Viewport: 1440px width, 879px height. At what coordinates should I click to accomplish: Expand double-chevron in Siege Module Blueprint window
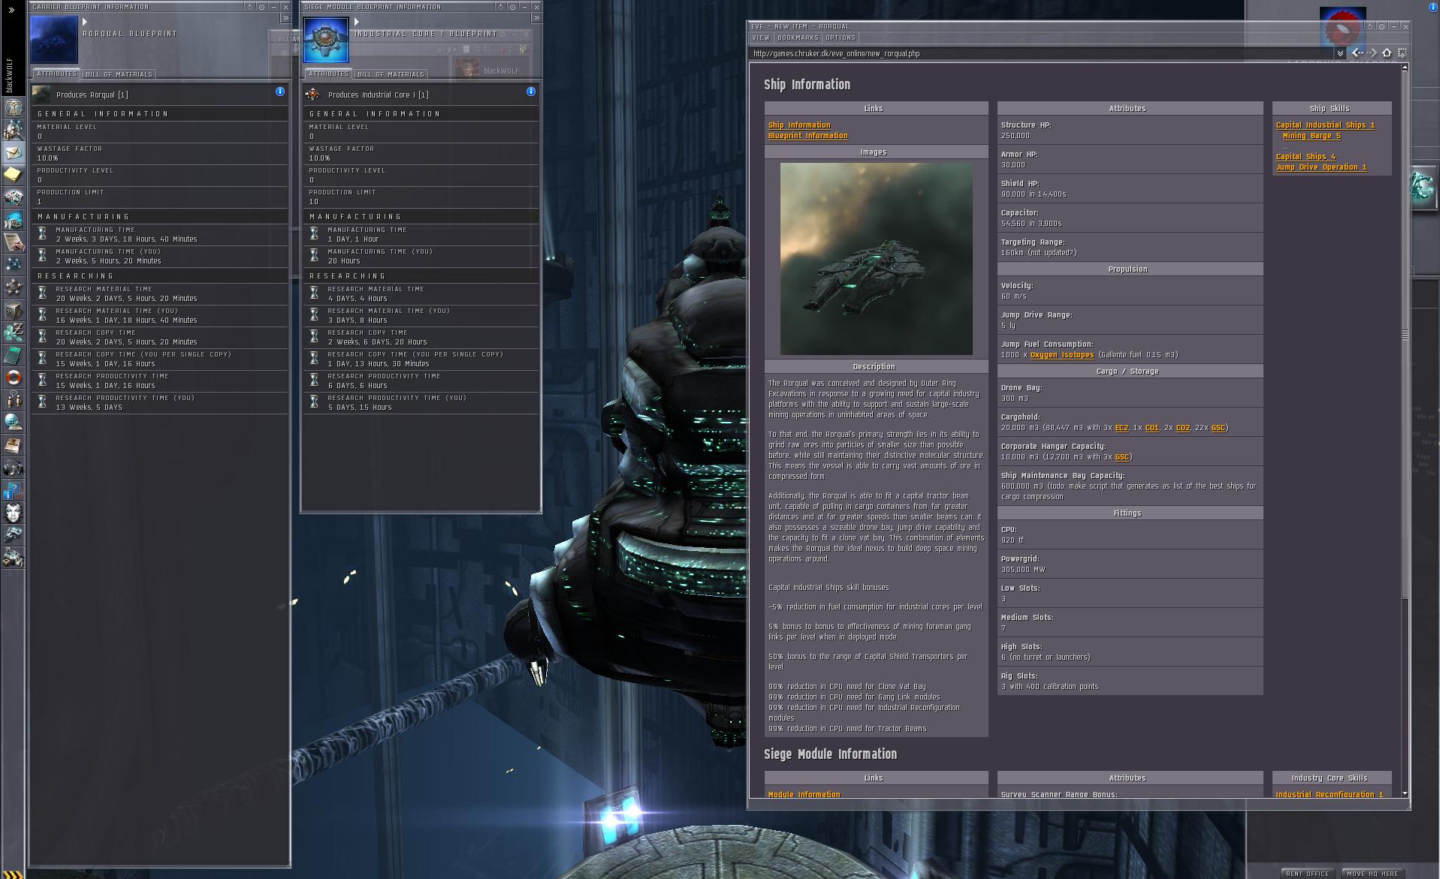tap(536, 18)
